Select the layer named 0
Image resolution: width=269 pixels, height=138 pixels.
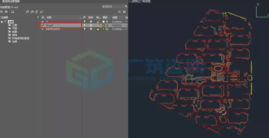[x=47, y=22]
